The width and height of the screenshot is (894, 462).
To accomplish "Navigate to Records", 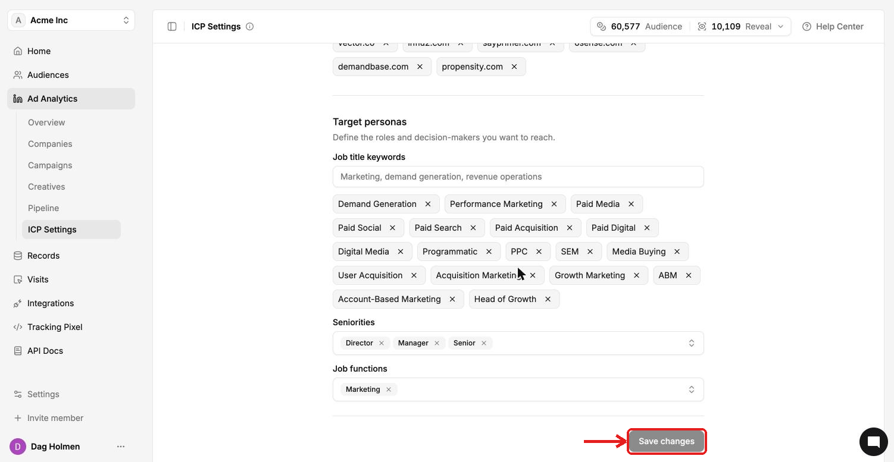I will (71, 256).
